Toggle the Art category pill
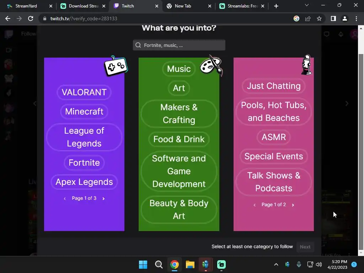Screen dimensions: 364x273 [x=179, y=88]
